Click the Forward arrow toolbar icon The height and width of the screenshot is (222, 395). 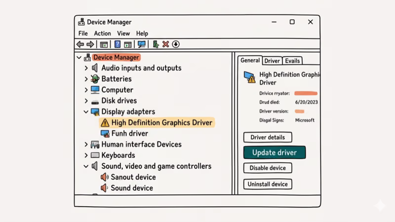click(90, 44)
